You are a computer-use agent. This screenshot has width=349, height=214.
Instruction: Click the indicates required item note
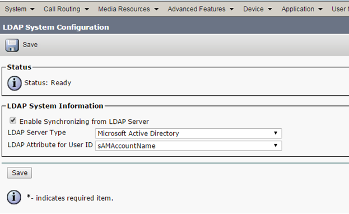[x=70, y=198]
